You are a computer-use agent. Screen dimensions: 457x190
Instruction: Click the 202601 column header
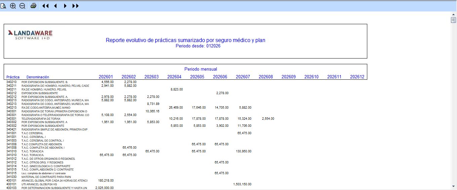[106, 77]
